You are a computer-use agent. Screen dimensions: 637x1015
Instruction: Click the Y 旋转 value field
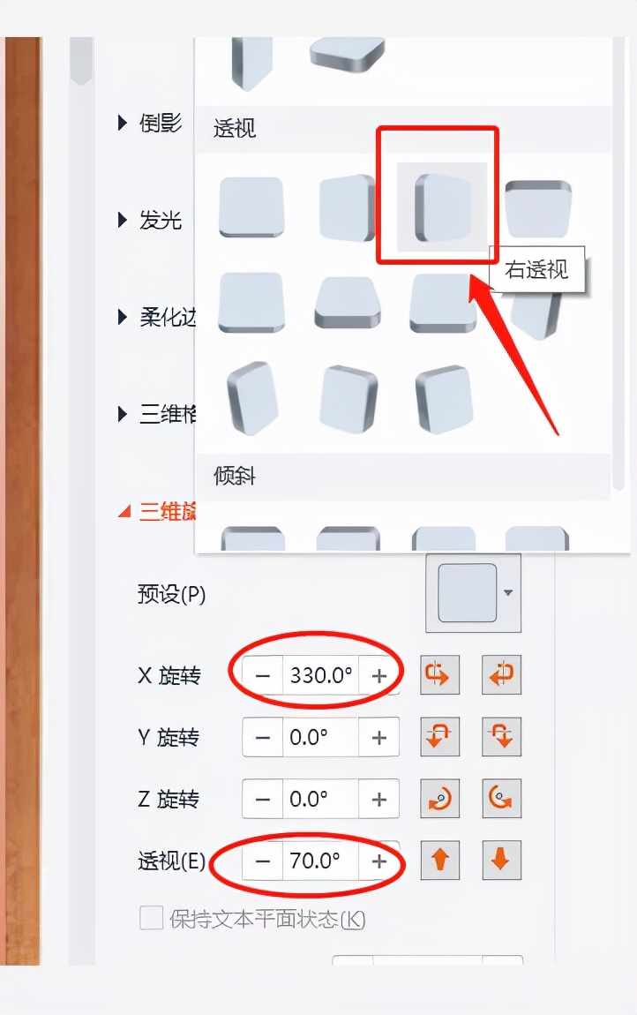point(320,737)
